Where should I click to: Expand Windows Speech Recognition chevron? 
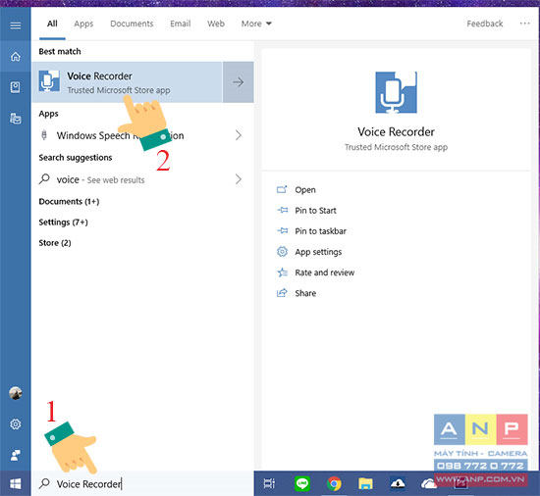point(238,135)
